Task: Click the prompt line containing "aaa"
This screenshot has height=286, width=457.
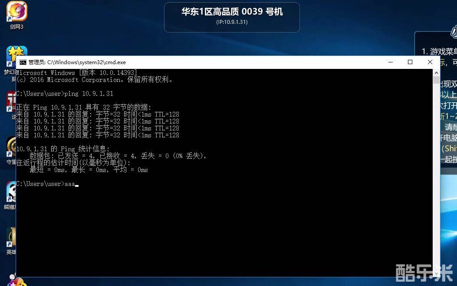Action: pyautogui.click(x=46, y=184)
